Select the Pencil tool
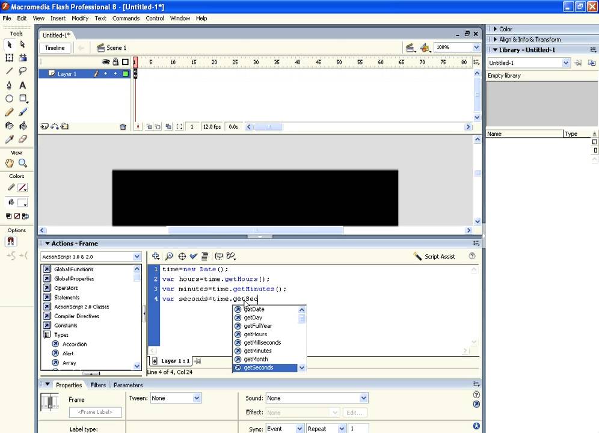This screenshot has width=599, height=433. pos(10,112)
